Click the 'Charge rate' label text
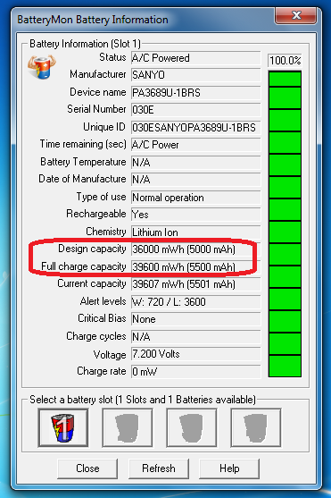The image size is (331, 498). (102, 371)
